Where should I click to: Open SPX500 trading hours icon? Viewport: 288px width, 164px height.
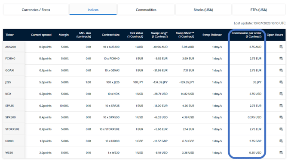tap(281, 117)
